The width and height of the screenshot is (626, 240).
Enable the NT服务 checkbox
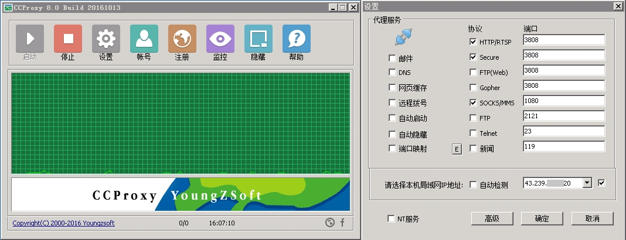[392, 218]
